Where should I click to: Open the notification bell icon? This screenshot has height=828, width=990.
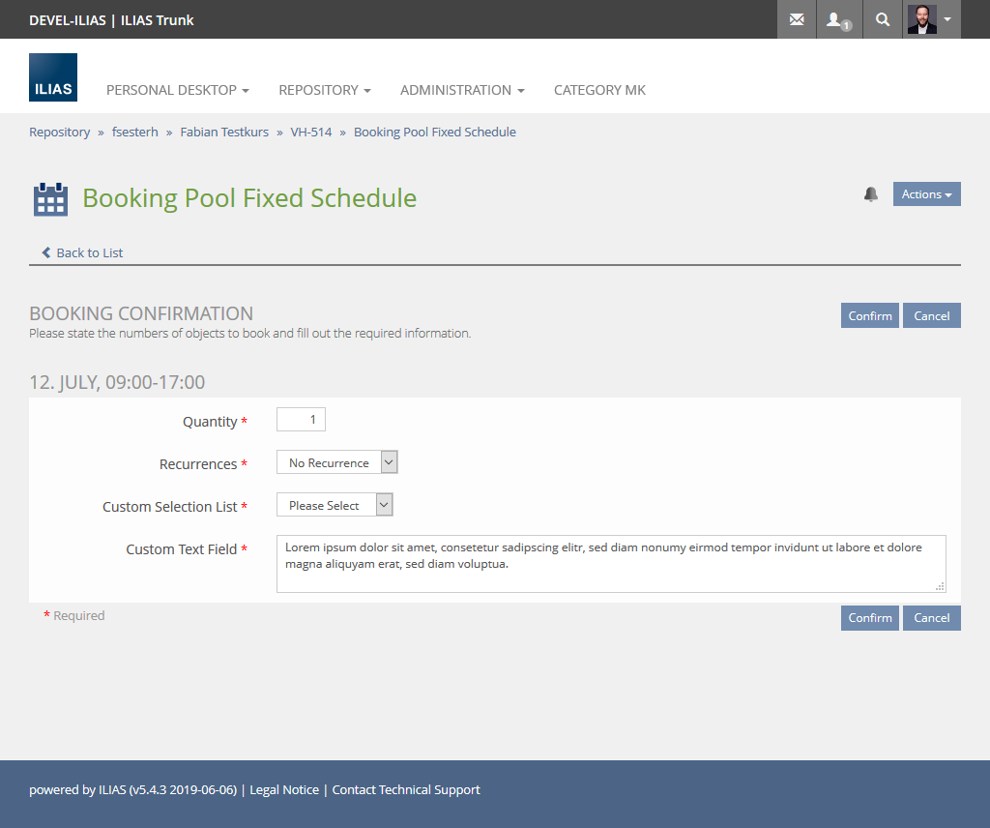(870, 193)
